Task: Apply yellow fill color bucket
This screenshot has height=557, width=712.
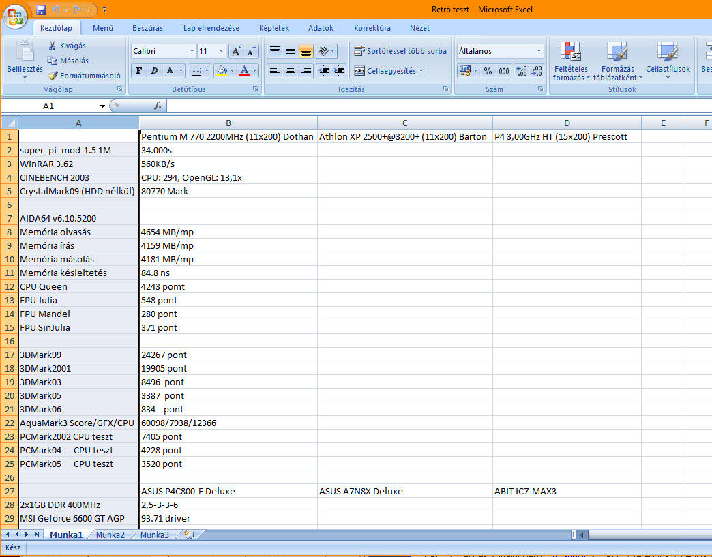Action: pos(222,71)
